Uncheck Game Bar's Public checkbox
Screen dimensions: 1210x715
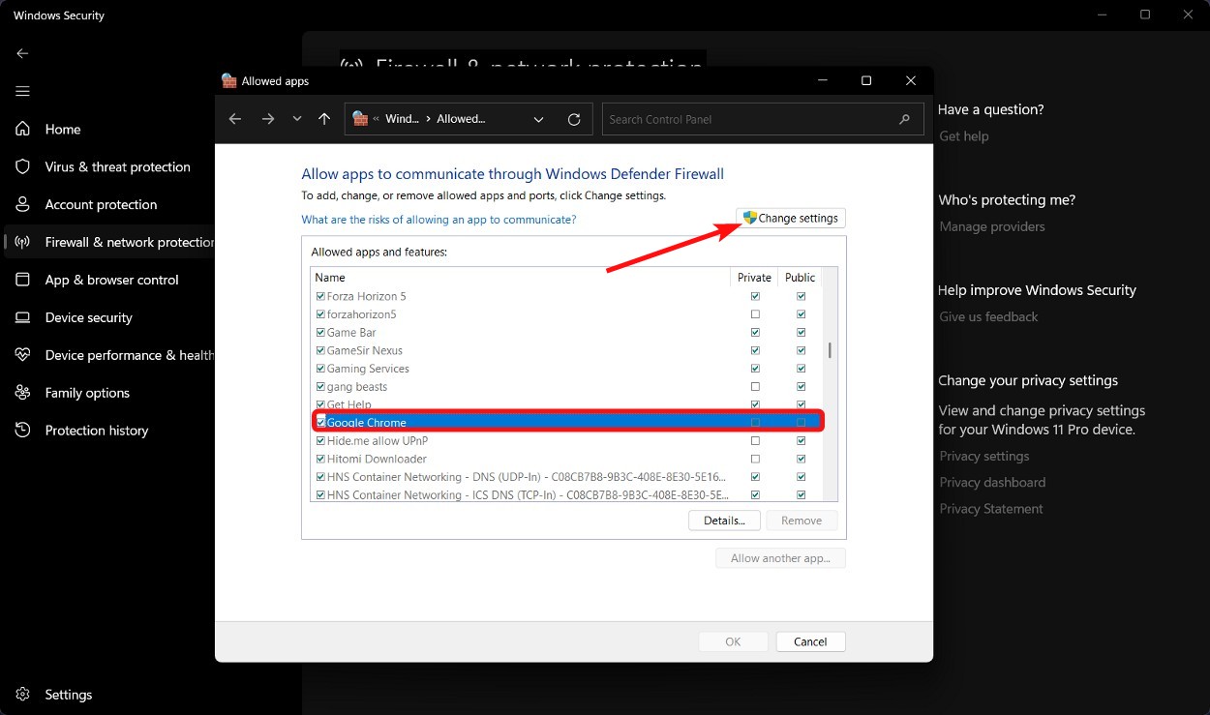coord(801,332)
